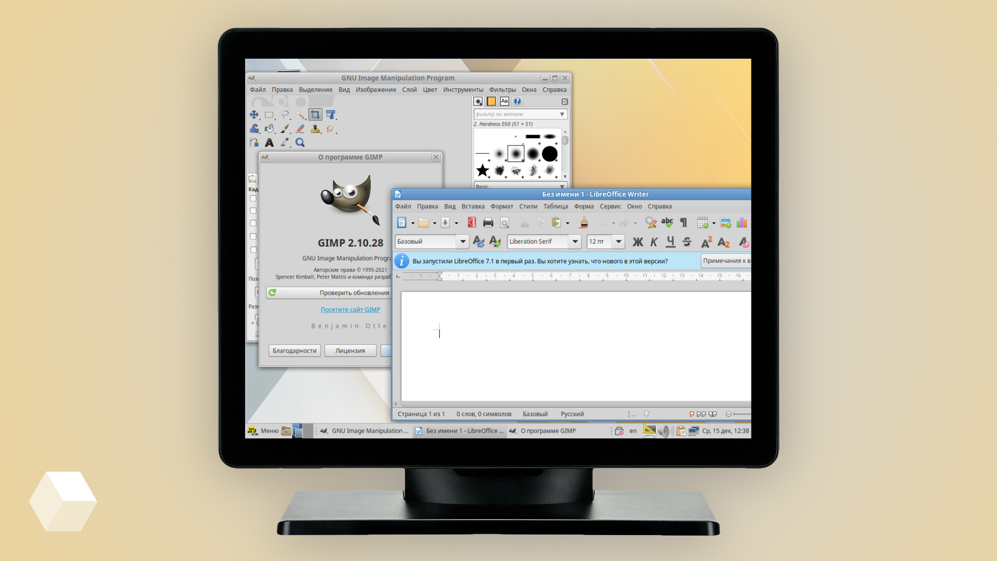Select the Bucket Fill tool
Image resolution: width=997 pixels, height=561 pixels.
(269, 129)
